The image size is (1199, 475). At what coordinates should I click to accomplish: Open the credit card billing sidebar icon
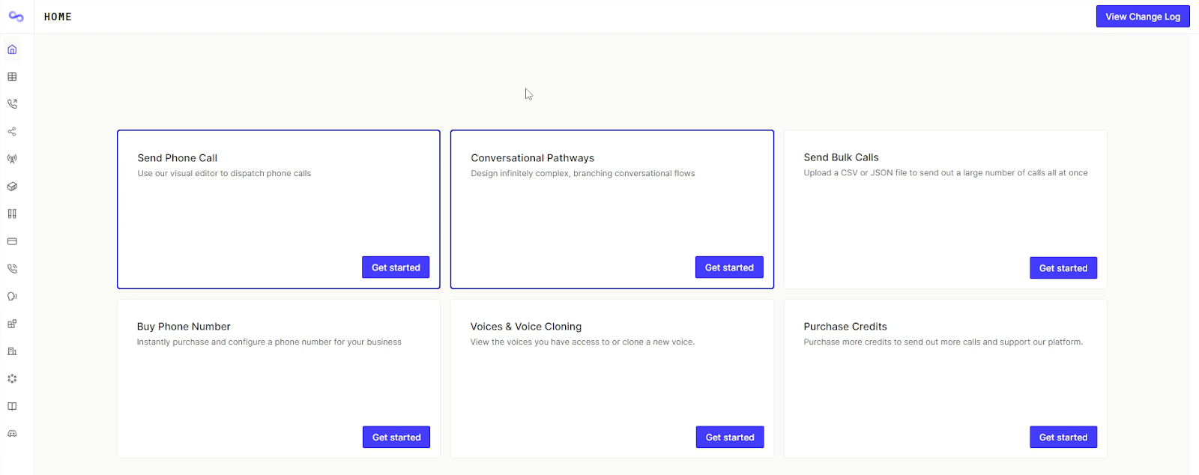pyautogui.click(x=12, y=241)
